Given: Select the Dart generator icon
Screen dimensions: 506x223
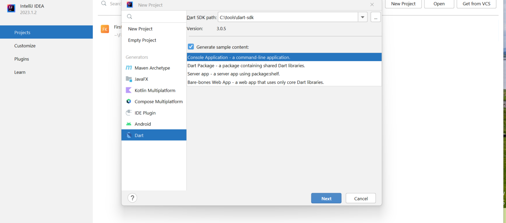Looking at the screenshot, I should click(x=129, y=135).
